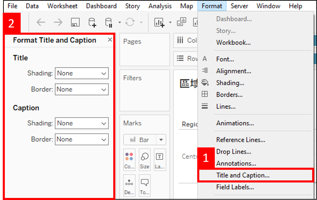Expand the Bar mark type dropdown
The width and height of the screenshot is (317, 200).
pyautogui.click(x=161, y=140)
